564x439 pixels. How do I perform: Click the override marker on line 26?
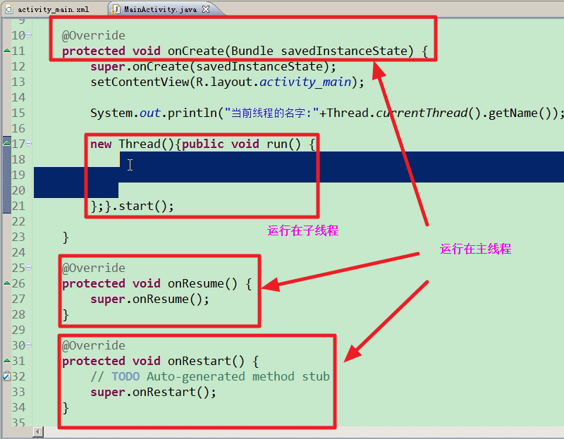tap(7, 283)
